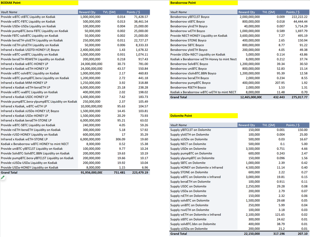Select 'Beraborrow ylBTCLST Boyco' cell
Image resolution: width=310 pixels, height=237 pixels.
(190, 17)
